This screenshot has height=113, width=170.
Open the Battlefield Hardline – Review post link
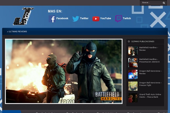(x=148, y=49)
